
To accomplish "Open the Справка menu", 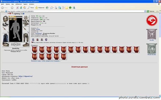I will 32,4.
